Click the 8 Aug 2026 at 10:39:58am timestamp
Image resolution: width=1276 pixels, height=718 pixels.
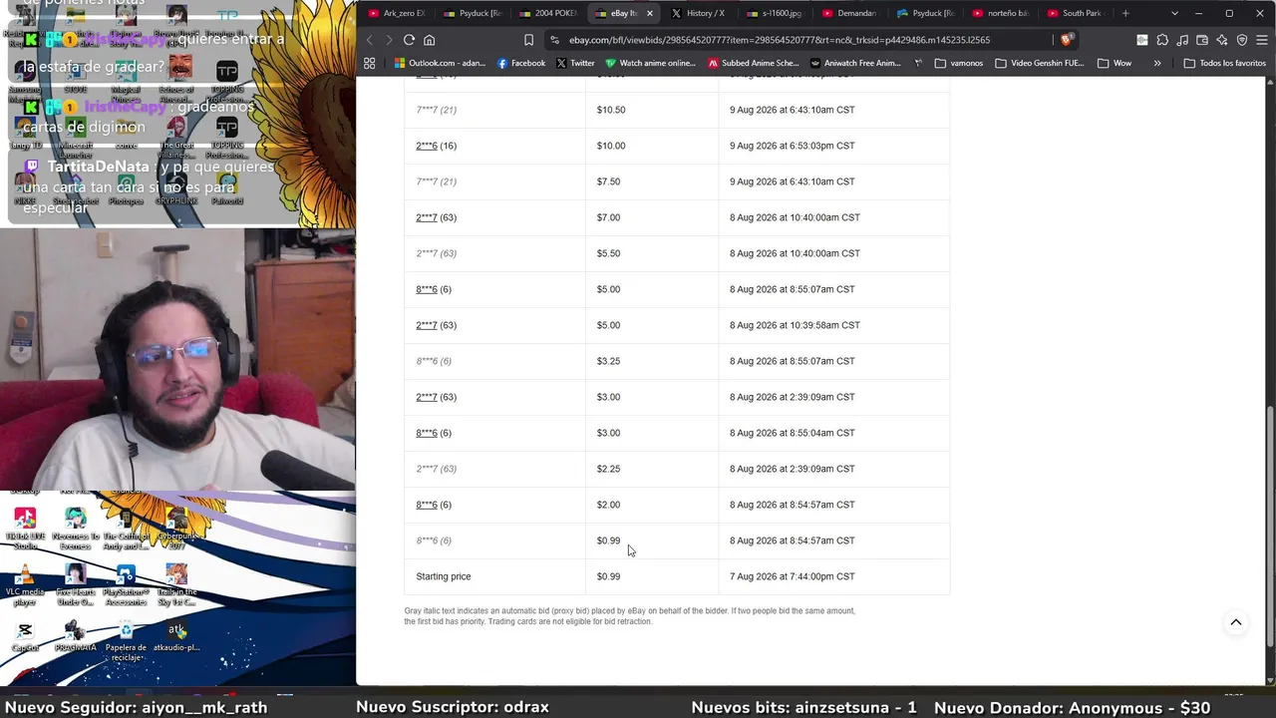coord(795,325)
